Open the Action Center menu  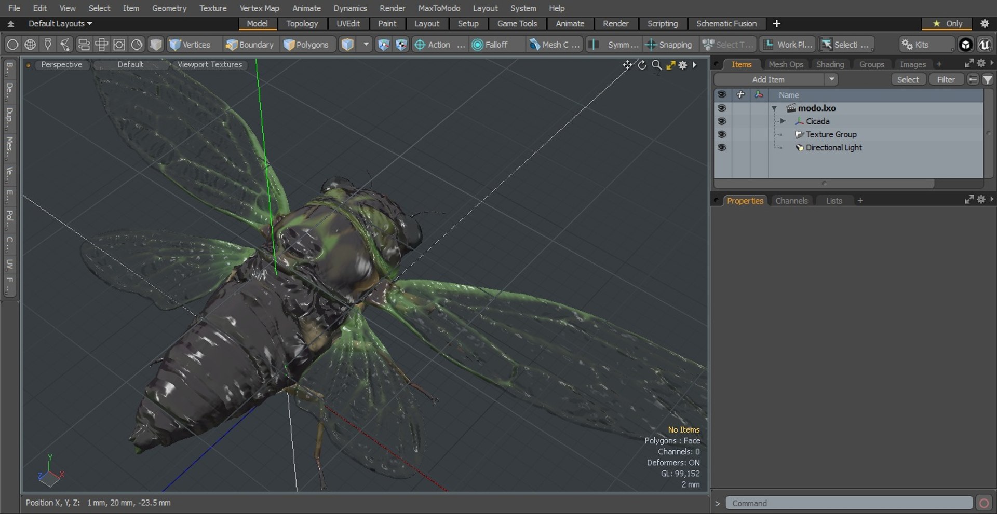pyautogui.click(x=439, y=45)
